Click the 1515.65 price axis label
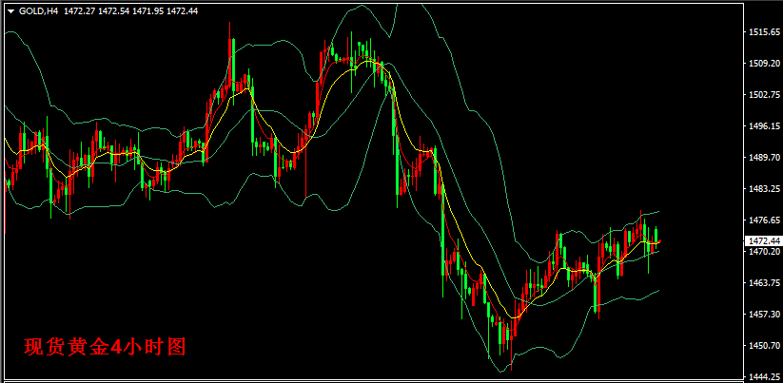The width and height of the screenshot is (783, 383). 765,32
